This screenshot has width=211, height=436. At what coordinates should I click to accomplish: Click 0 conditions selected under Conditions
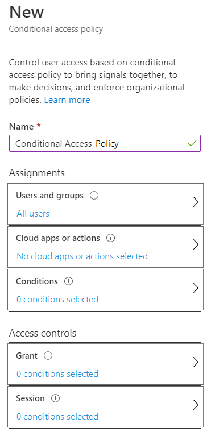tap(57, 300)
